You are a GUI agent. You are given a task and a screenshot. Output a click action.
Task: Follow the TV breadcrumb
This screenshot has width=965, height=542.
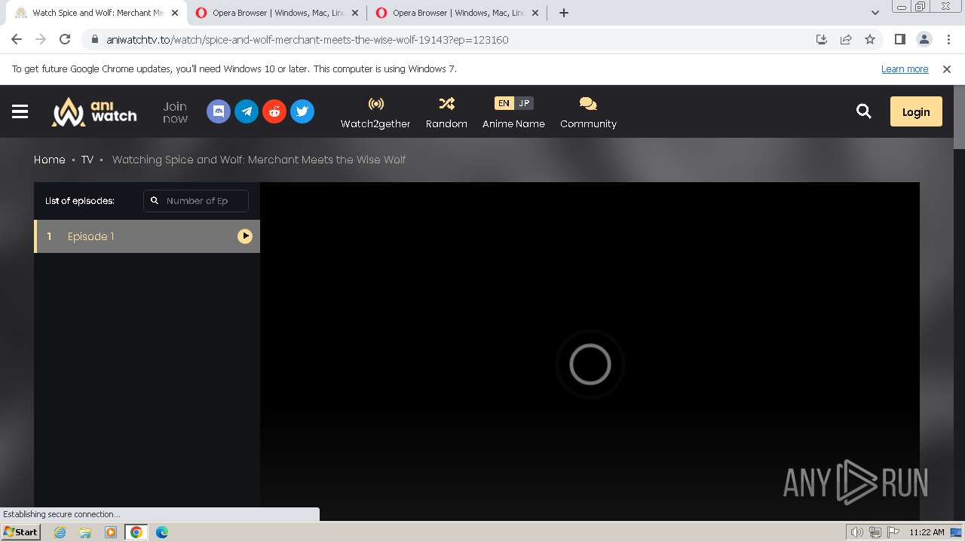click(x=87, y=160)
